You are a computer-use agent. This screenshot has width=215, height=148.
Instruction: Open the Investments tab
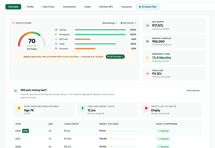(68, 7)
